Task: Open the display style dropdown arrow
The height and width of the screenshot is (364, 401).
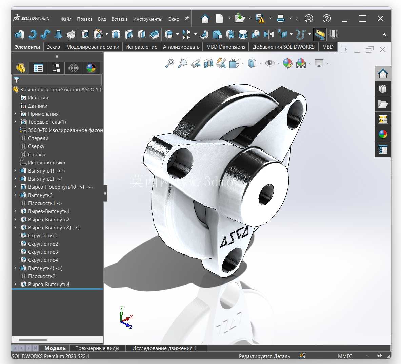Action: tap(261, 63)
